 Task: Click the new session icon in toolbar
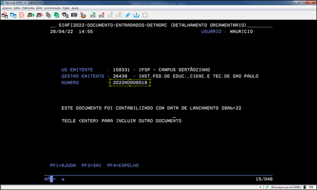click(5, 15)
